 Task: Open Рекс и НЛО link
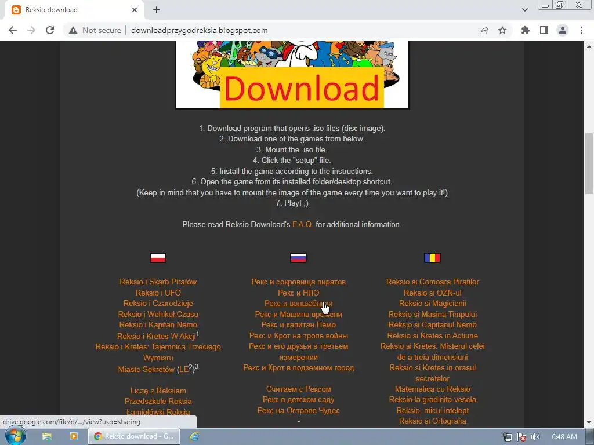tap(299, 293)
